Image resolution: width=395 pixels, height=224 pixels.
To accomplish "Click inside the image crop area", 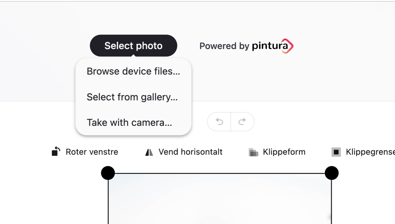I will (x=220, y=201).
